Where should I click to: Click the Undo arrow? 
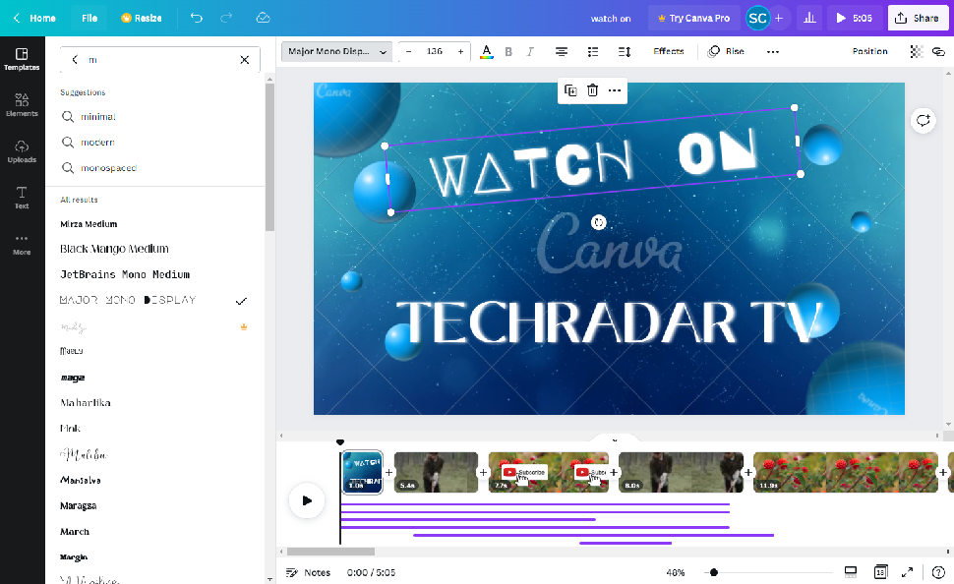(x=196, y=19)
